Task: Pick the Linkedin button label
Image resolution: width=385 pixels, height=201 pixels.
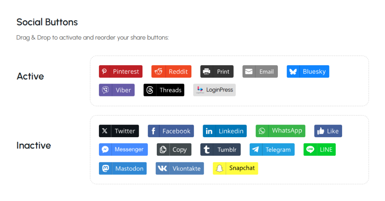Action: pyautogui.click(x=231, y=131)
